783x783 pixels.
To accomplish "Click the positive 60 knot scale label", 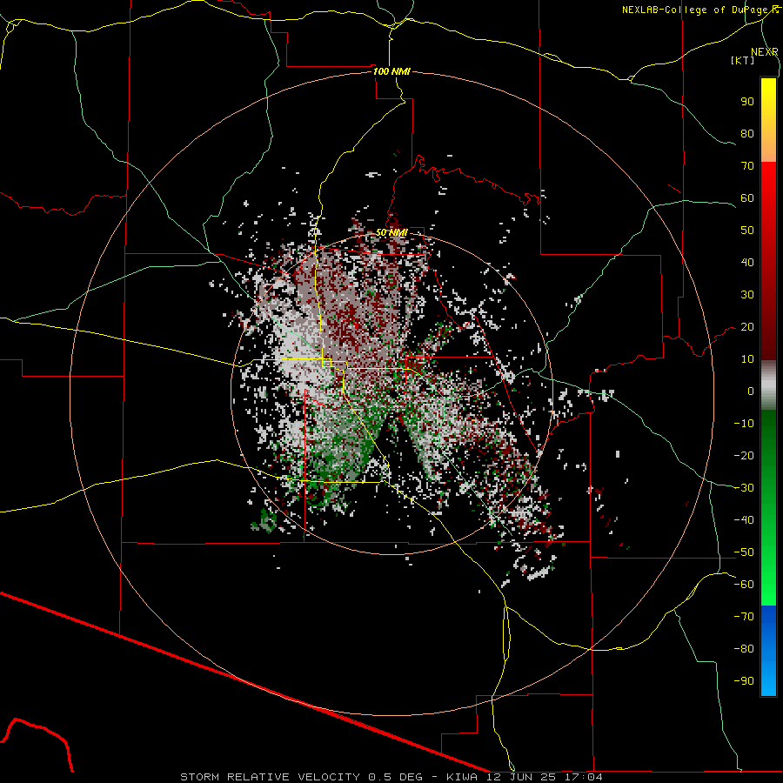I will coord(747,198).
